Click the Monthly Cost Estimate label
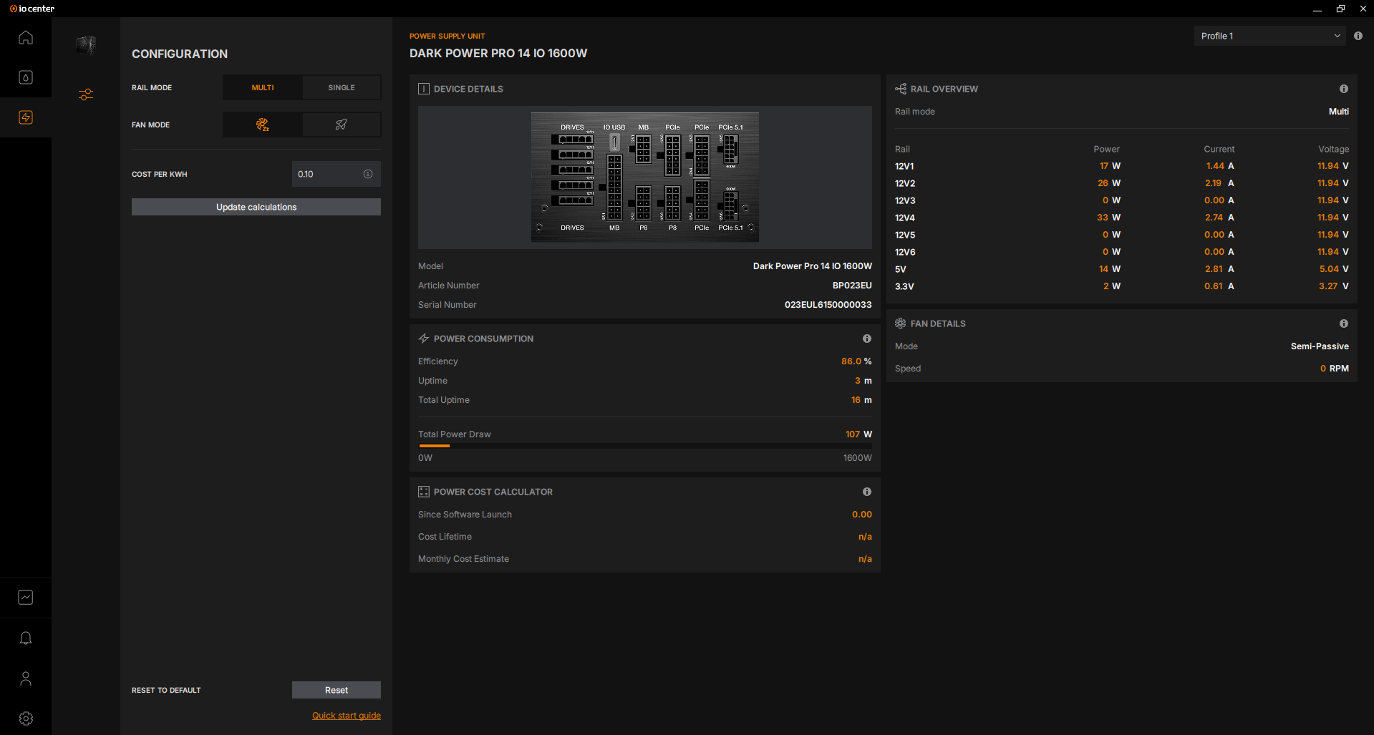 [x=463, y=559]
